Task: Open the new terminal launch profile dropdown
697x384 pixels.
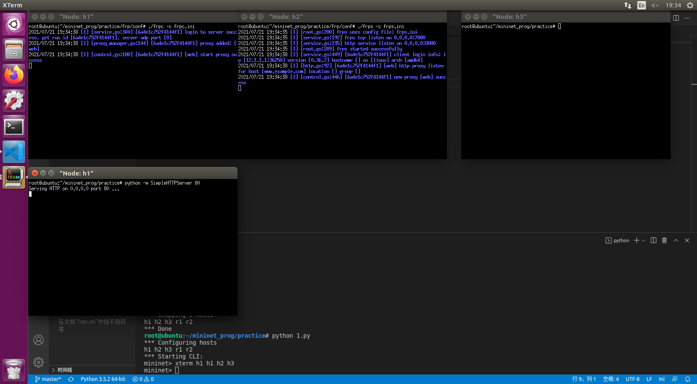Action: [x=643, y=240]
